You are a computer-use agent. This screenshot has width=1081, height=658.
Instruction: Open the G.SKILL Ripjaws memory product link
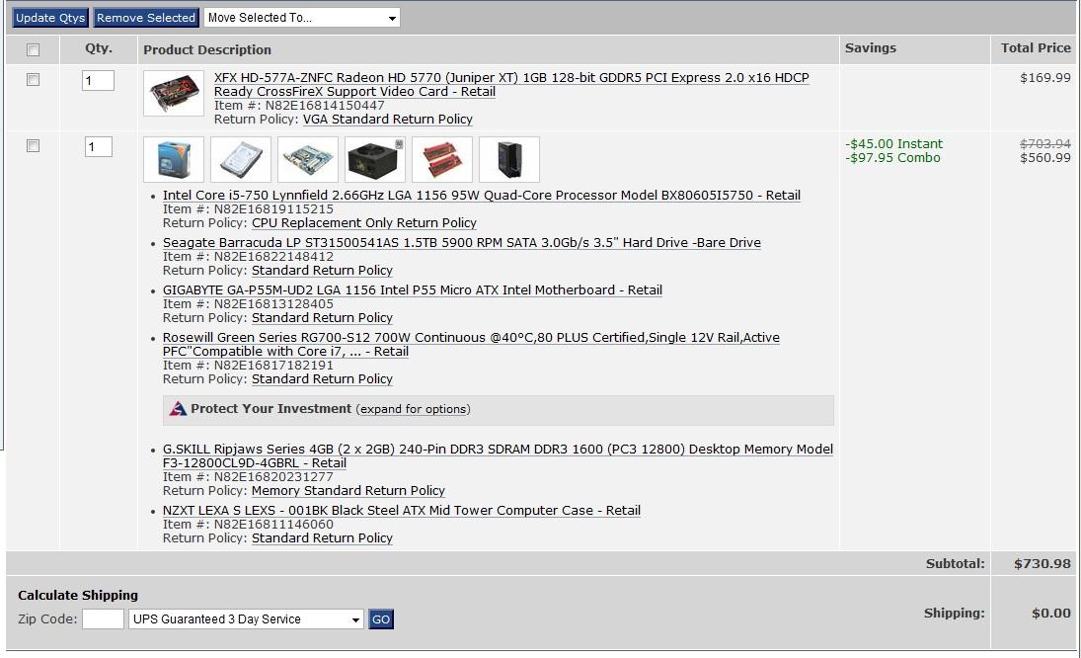[498, 455]
